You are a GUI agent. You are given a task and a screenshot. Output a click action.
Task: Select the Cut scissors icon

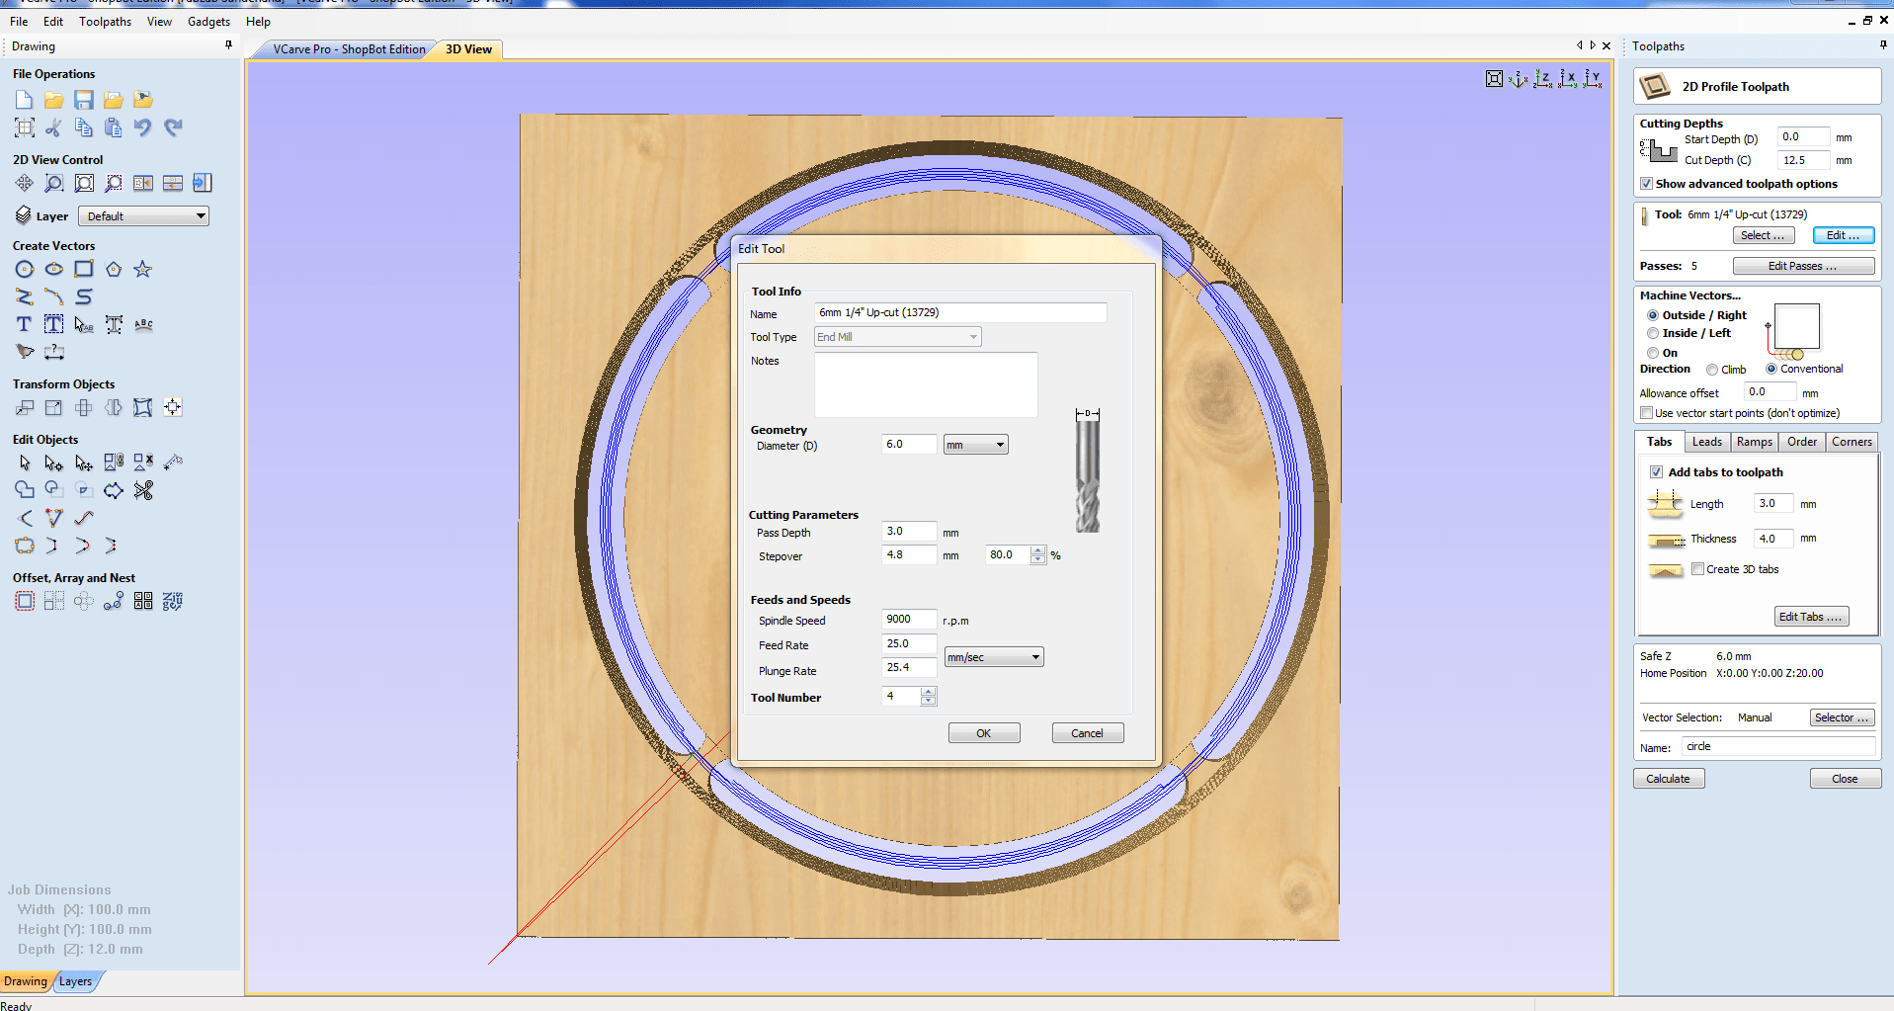point(53,127)
